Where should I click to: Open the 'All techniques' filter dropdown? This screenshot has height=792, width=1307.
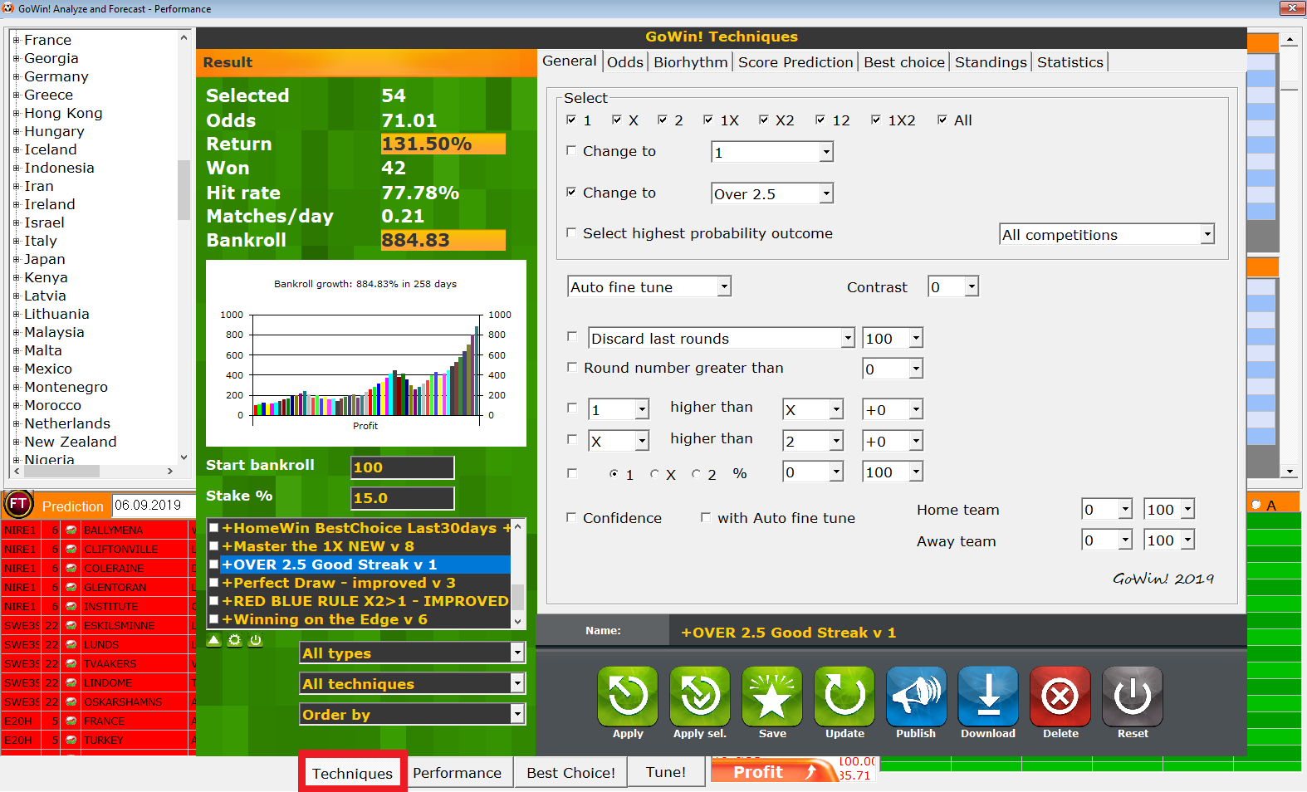click(x=517, y=683)
